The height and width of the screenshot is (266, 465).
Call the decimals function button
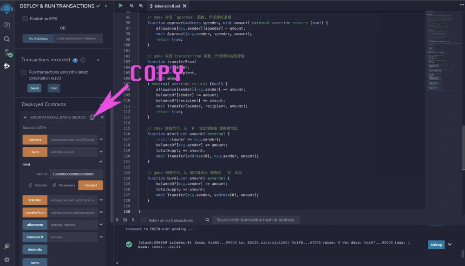click(x=35, y=249)
